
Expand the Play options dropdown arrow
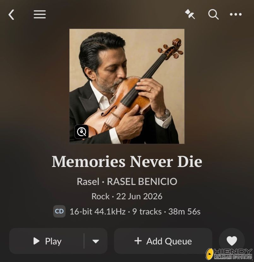coord(96,241)
